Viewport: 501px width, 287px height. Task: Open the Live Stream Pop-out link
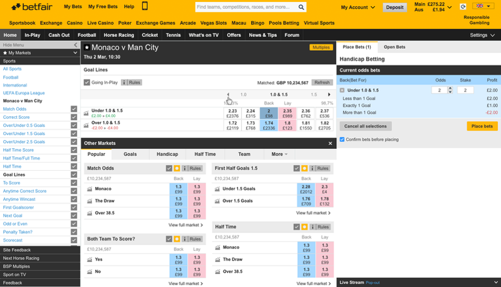(x=373, y=283)
